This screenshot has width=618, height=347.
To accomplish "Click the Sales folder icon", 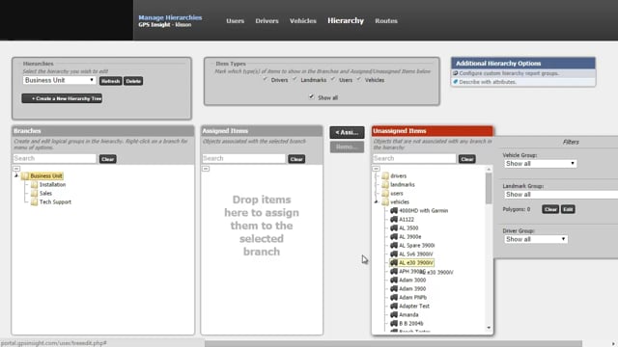I will (x=35, y=193).
